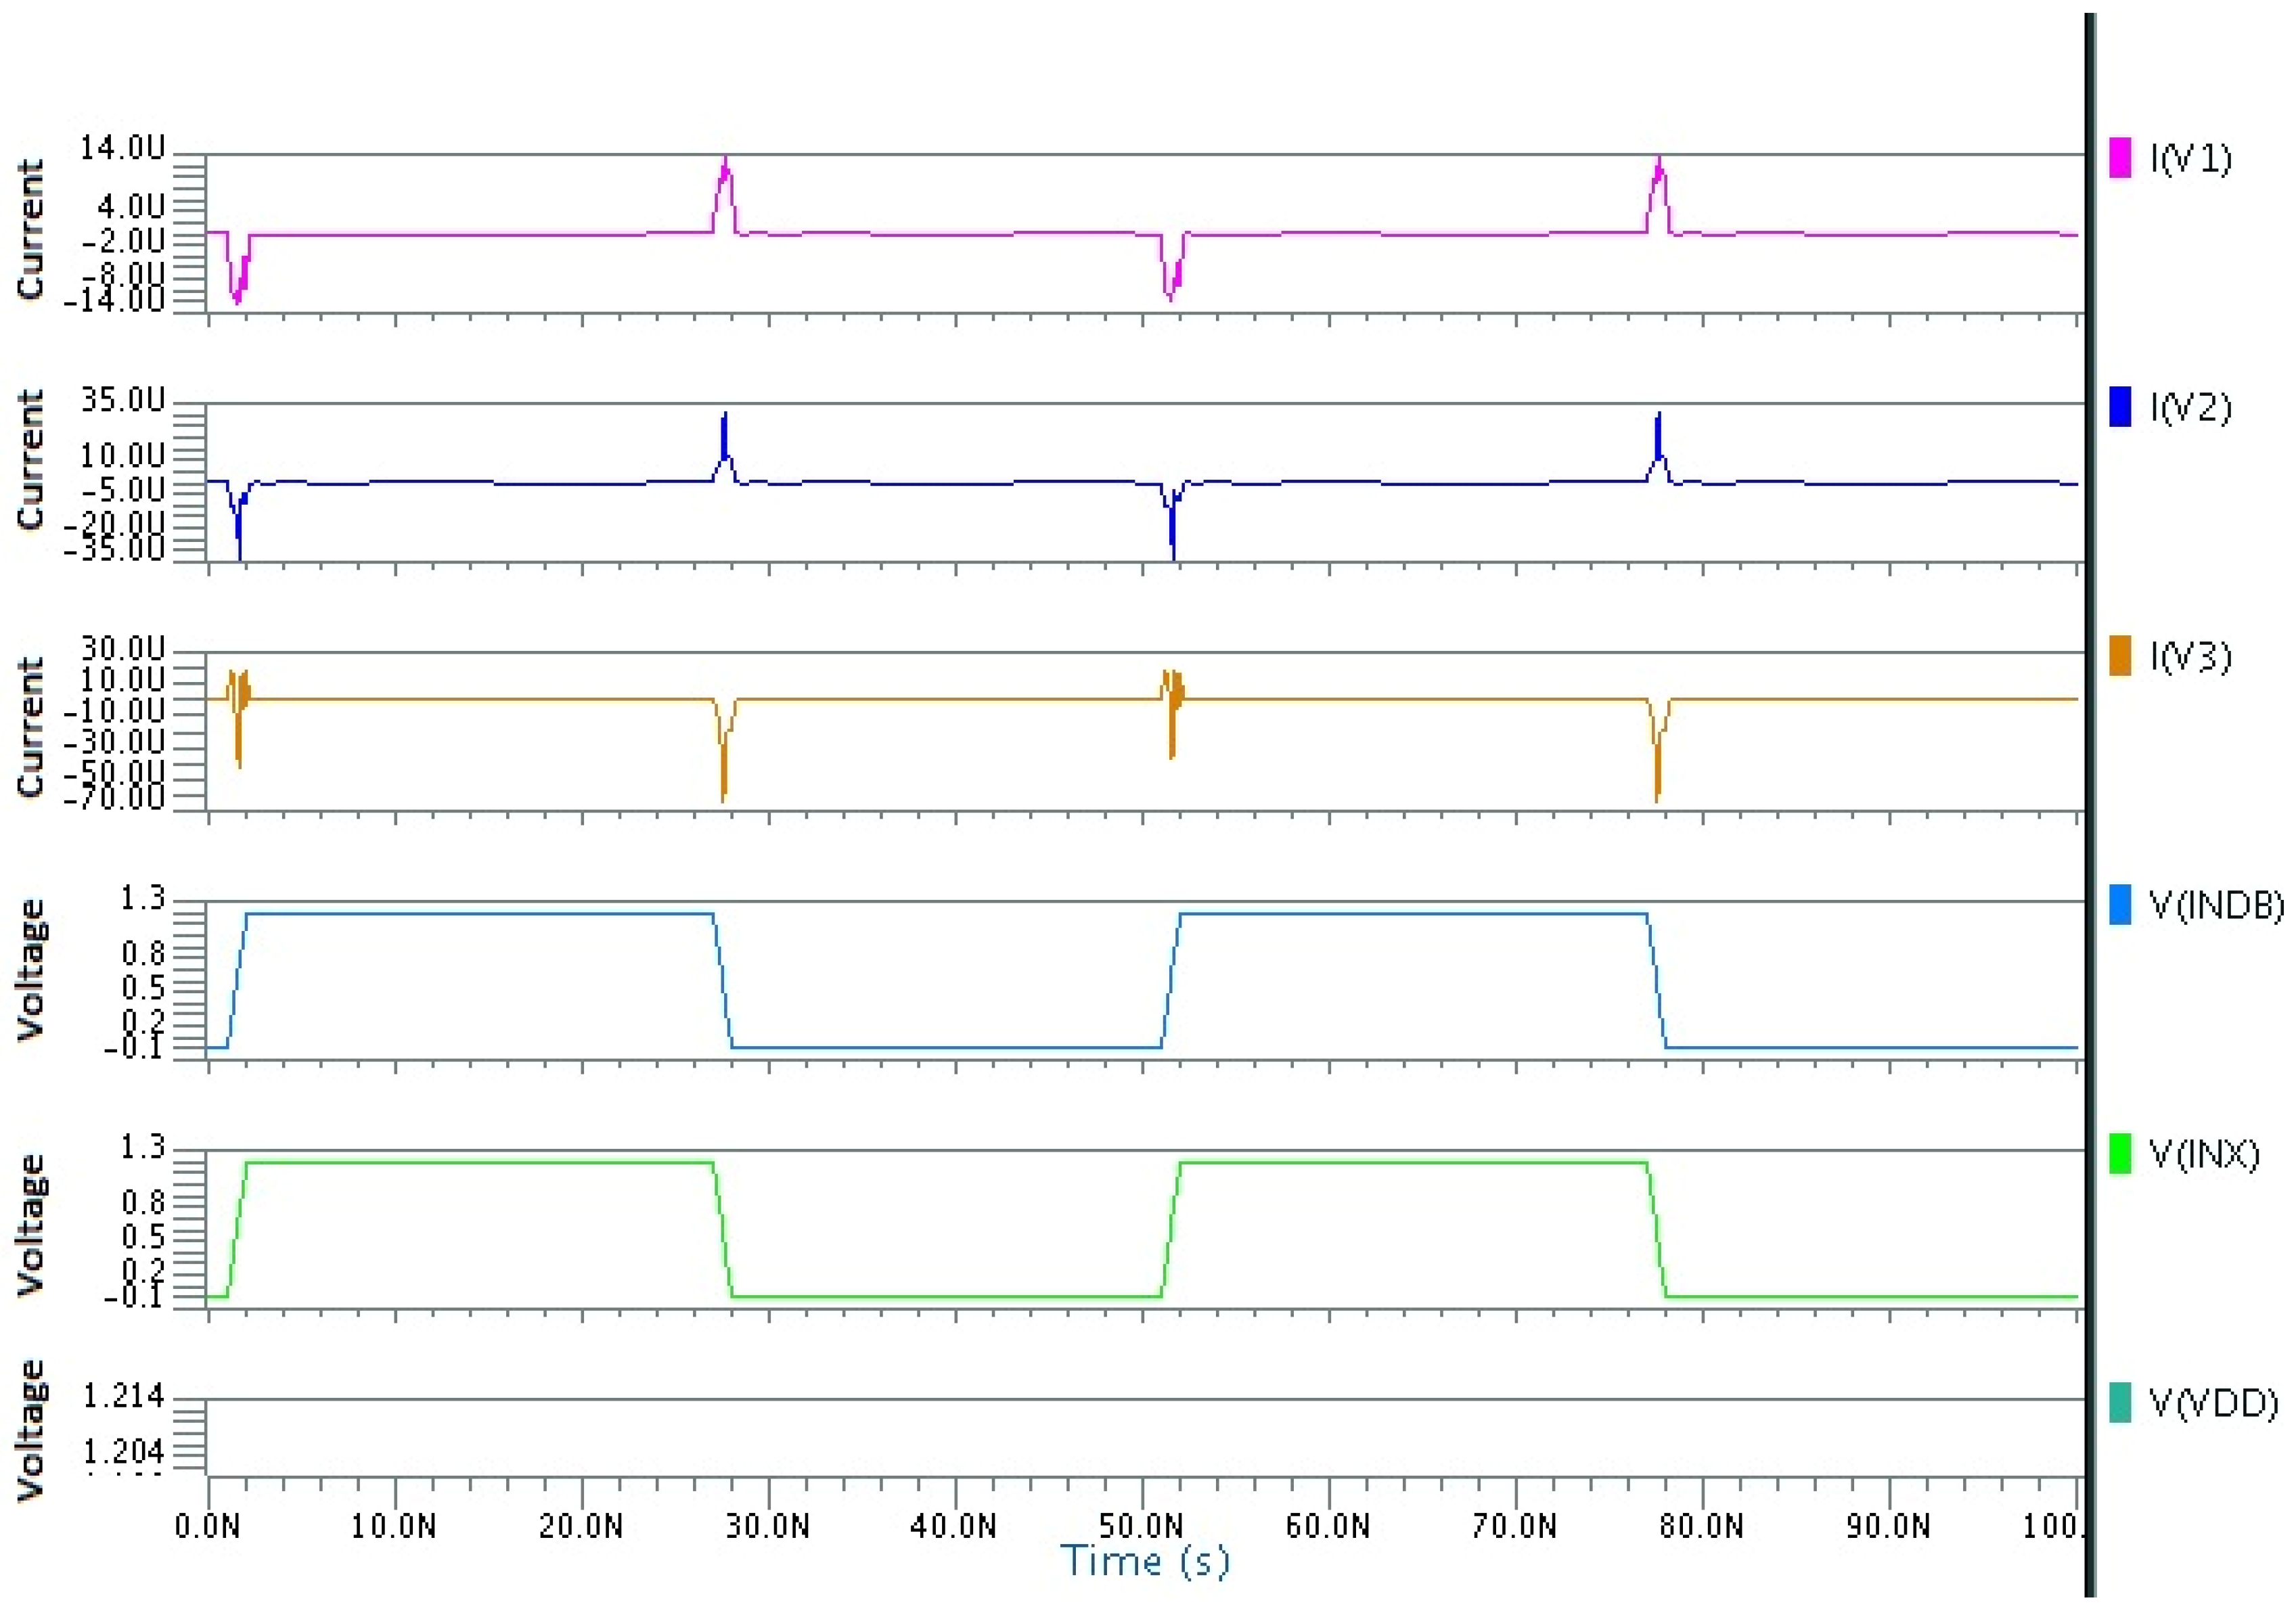
Task: Click the teal V(VDD) legend swatch
Action: [x=2119, y=1402]
